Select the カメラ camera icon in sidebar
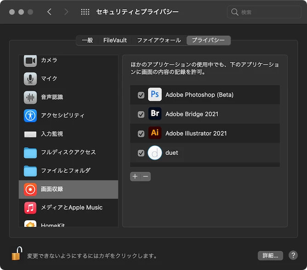This screenshot has width=307, height=270. pyautogui.click(x=30, y=61)
